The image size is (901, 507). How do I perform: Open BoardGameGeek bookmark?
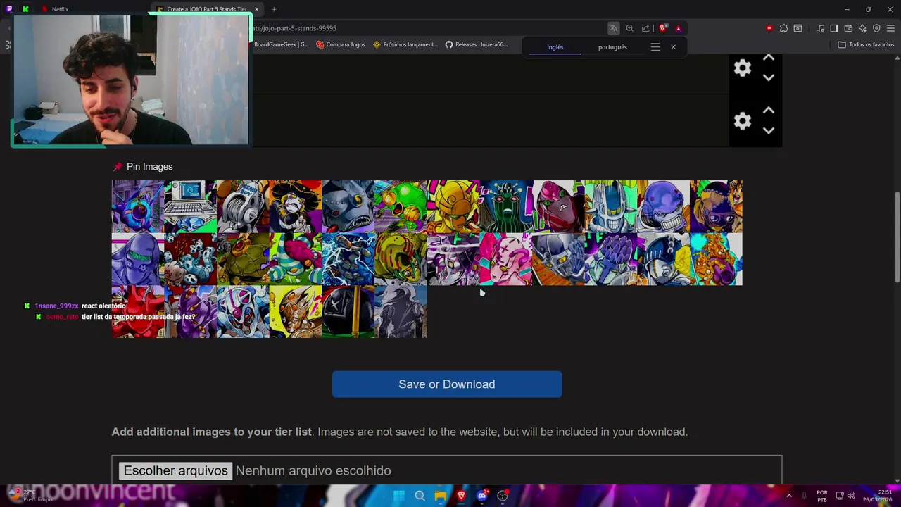pyautogui.click(x=281, y=44)
